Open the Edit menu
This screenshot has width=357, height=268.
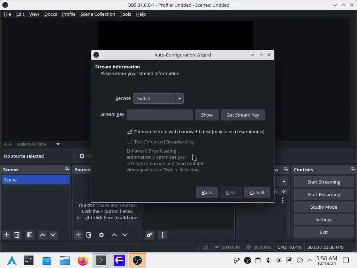(20, 14)
